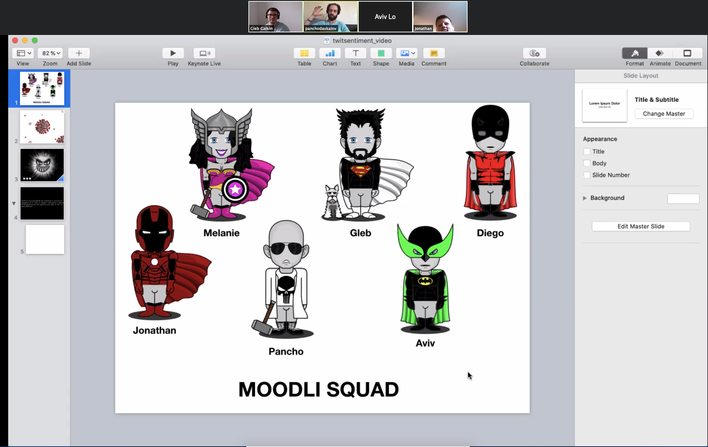This screenshot has height=447, width=708.
Task: Select Aviv Lo participant tile
Action: tap(385, 17)
